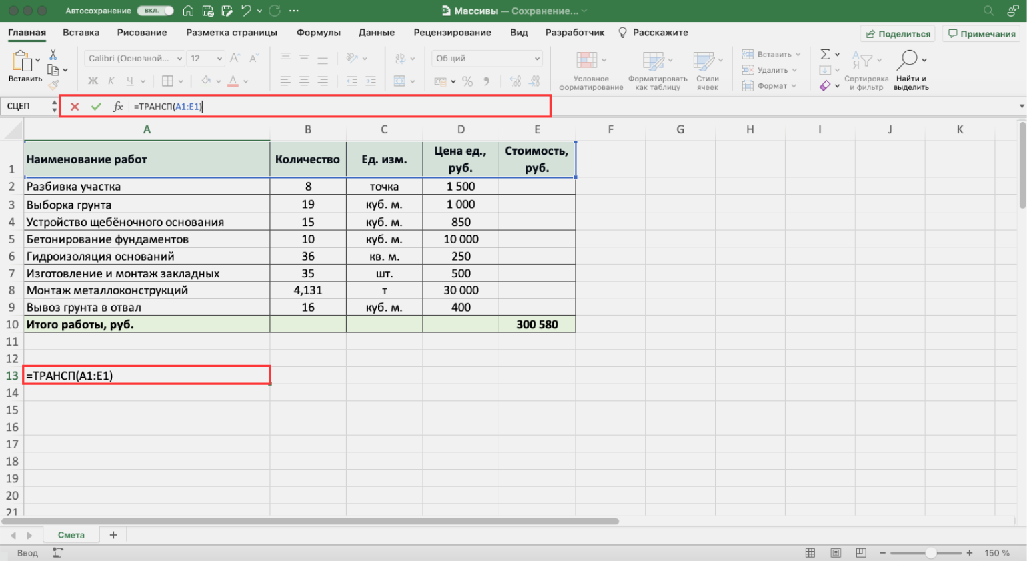Cancel formula entry with the red X
The height and width of the screenshot is (561, 1027).
[75, 107]
